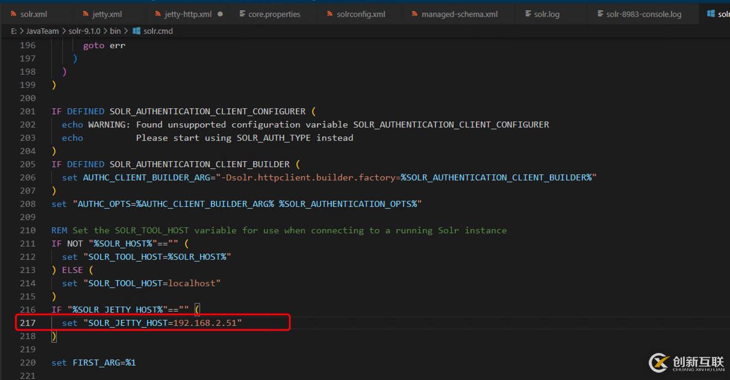Click the XML file icon on solr.xml tab
Image resolution: width=730 pixels, height=380 pixels.
click(13, 14)
